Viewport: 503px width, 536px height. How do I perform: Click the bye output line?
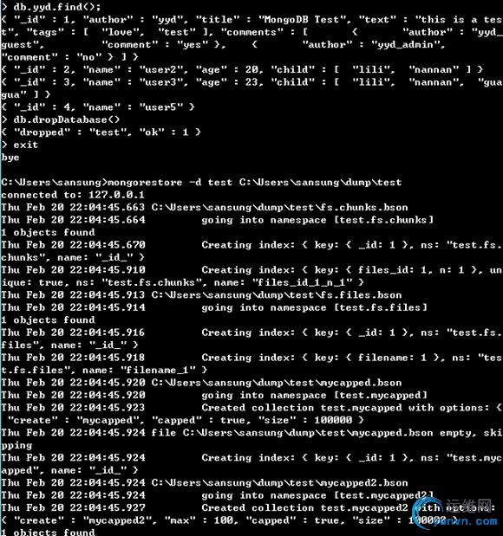(x=10, y=158)
